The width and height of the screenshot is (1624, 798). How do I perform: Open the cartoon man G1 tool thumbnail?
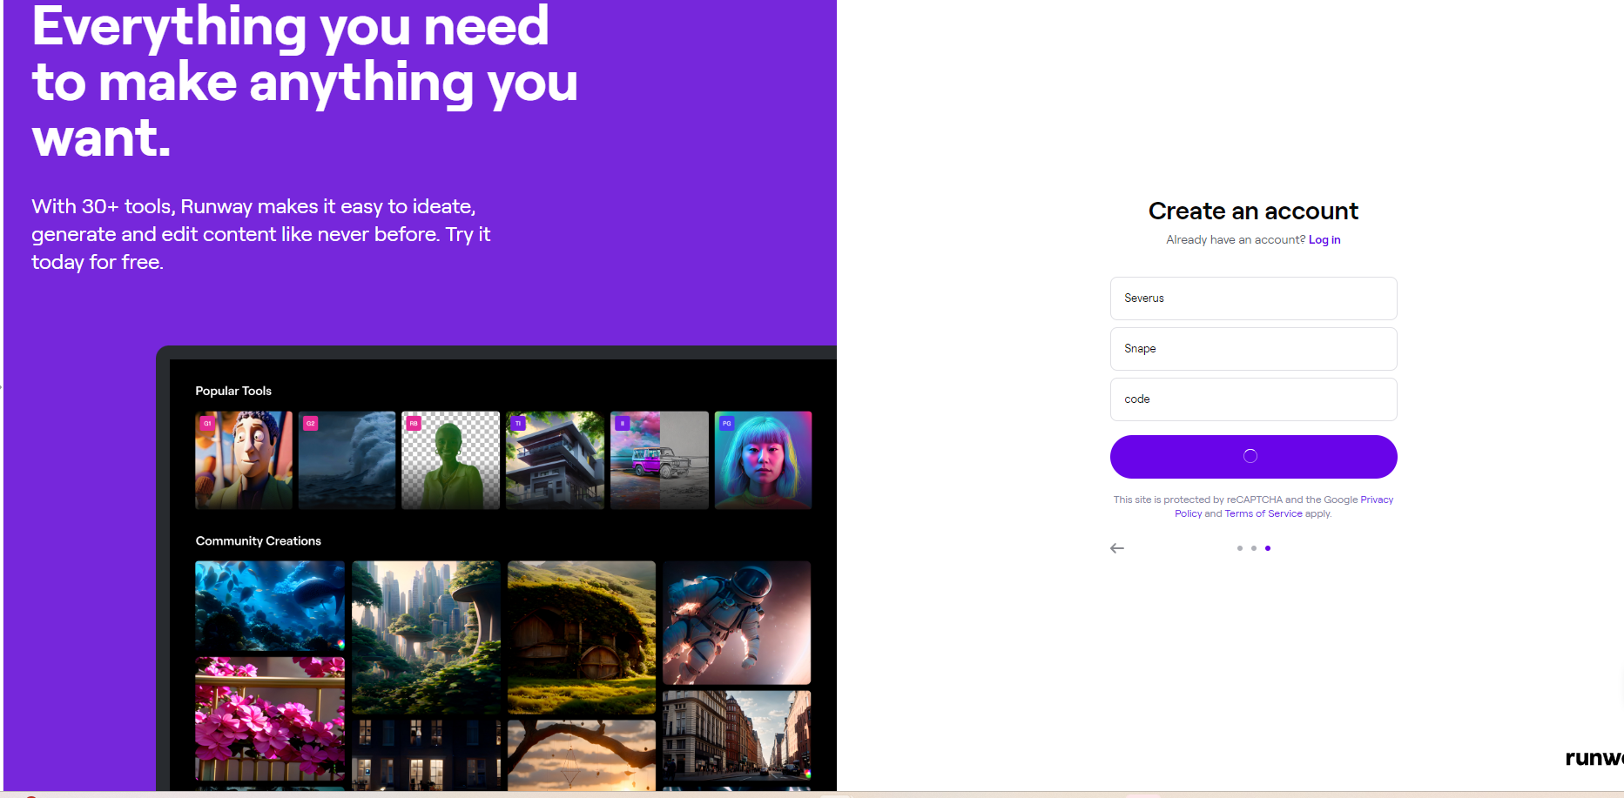coord(244,460)
